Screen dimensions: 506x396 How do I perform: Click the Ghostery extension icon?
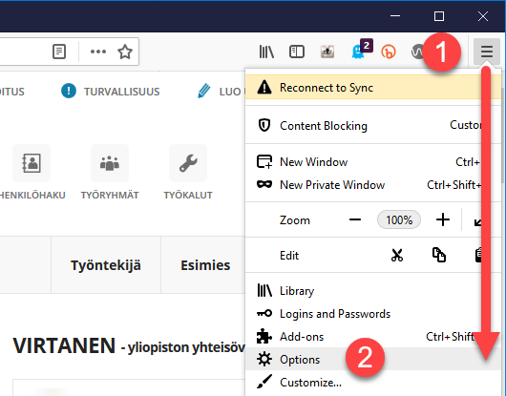click(361, 50)
